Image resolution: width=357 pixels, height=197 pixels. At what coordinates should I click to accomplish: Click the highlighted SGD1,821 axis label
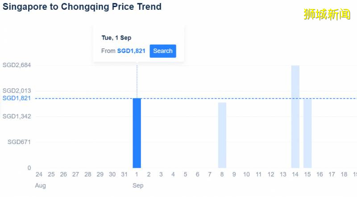17,98
